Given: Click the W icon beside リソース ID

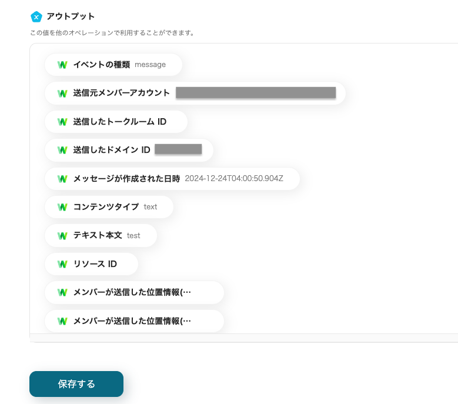Looking at the screenshot, I should coord(62,264).
